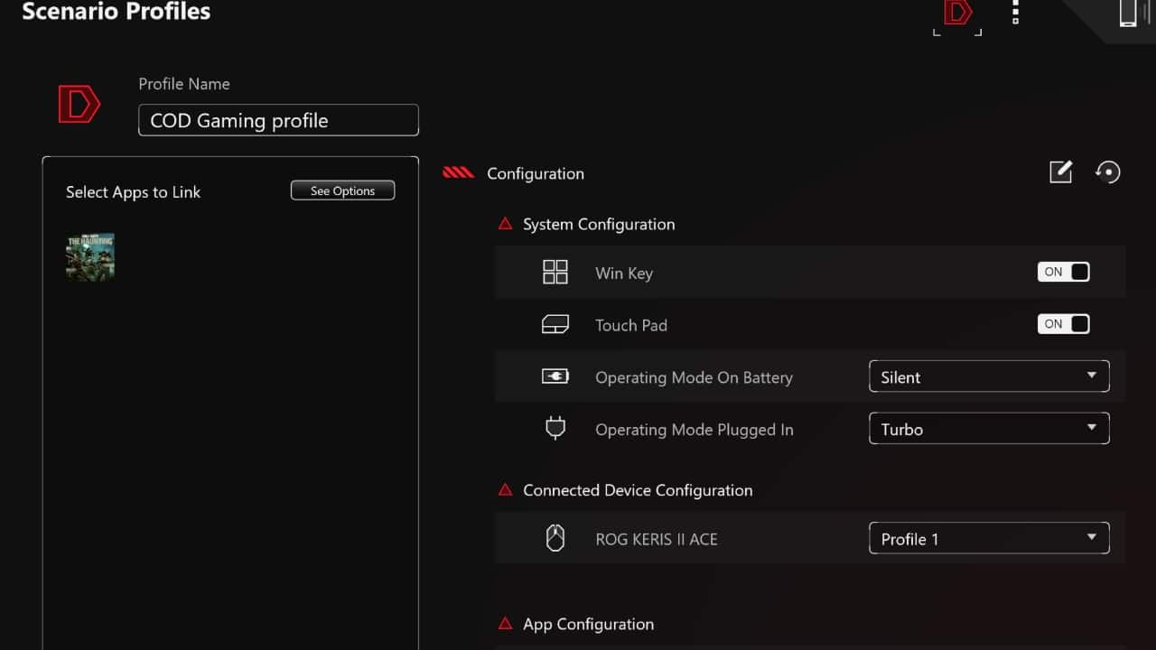
Task: Click the reset configuration icon
Action: click(1107, 172)
